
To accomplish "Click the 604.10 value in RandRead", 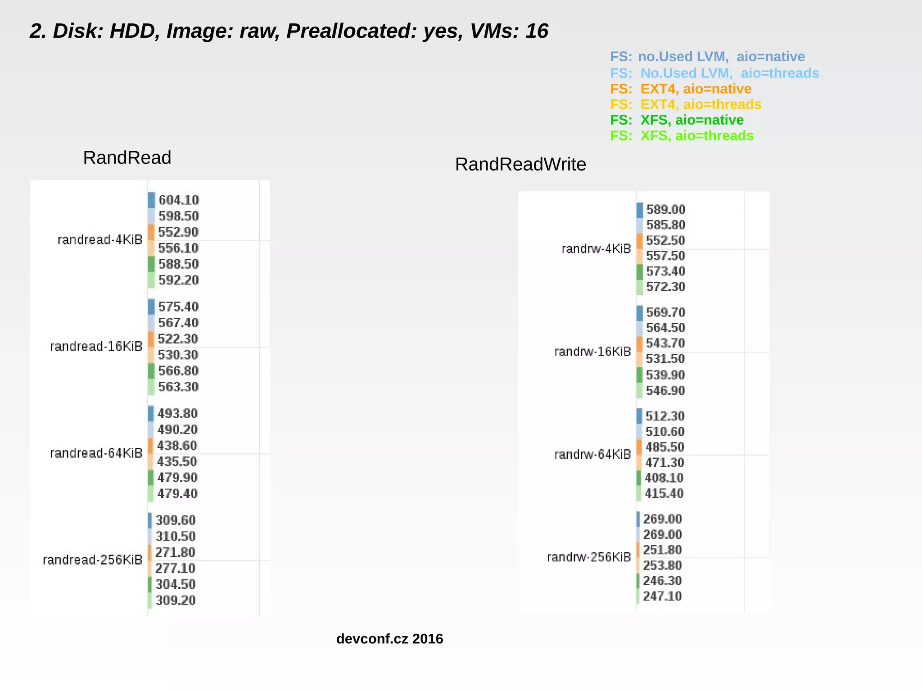I will coord(179,200).
